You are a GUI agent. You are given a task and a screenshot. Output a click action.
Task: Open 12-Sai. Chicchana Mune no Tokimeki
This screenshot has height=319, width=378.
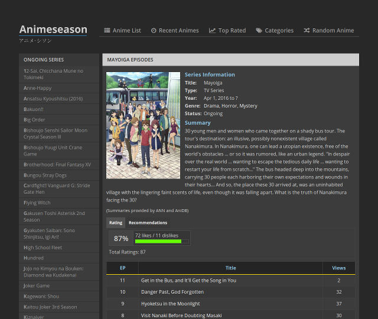click(59, 74)
